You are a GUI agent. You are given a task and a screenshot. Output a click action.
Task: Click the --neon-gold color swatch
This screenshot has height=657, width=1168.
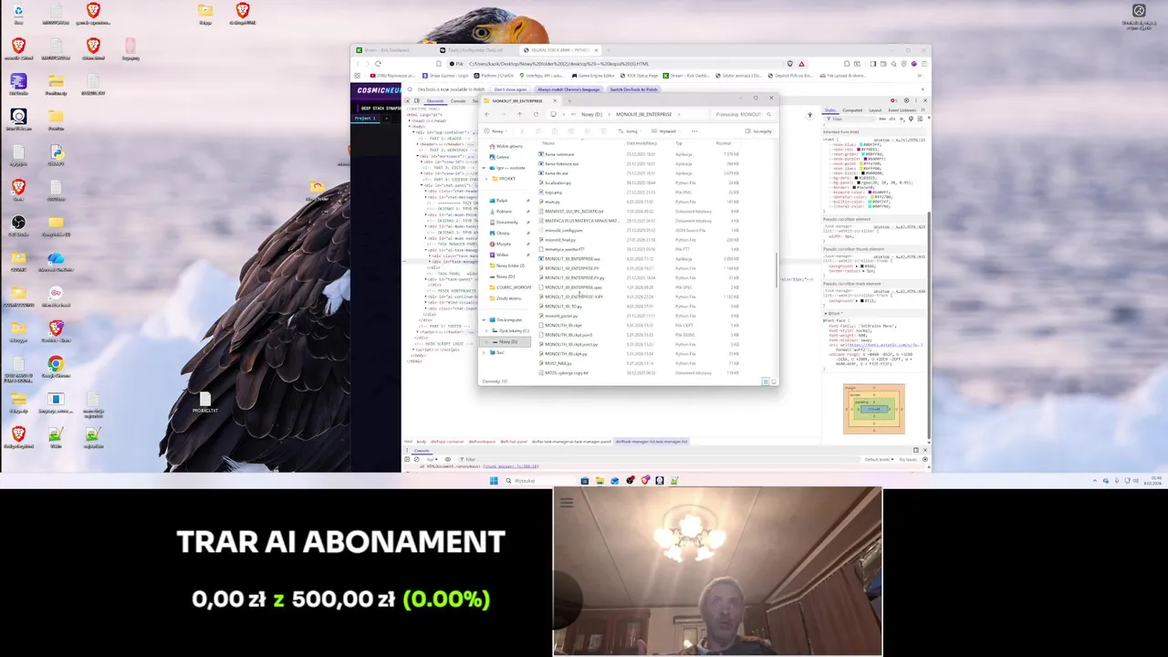coord(861,163)
